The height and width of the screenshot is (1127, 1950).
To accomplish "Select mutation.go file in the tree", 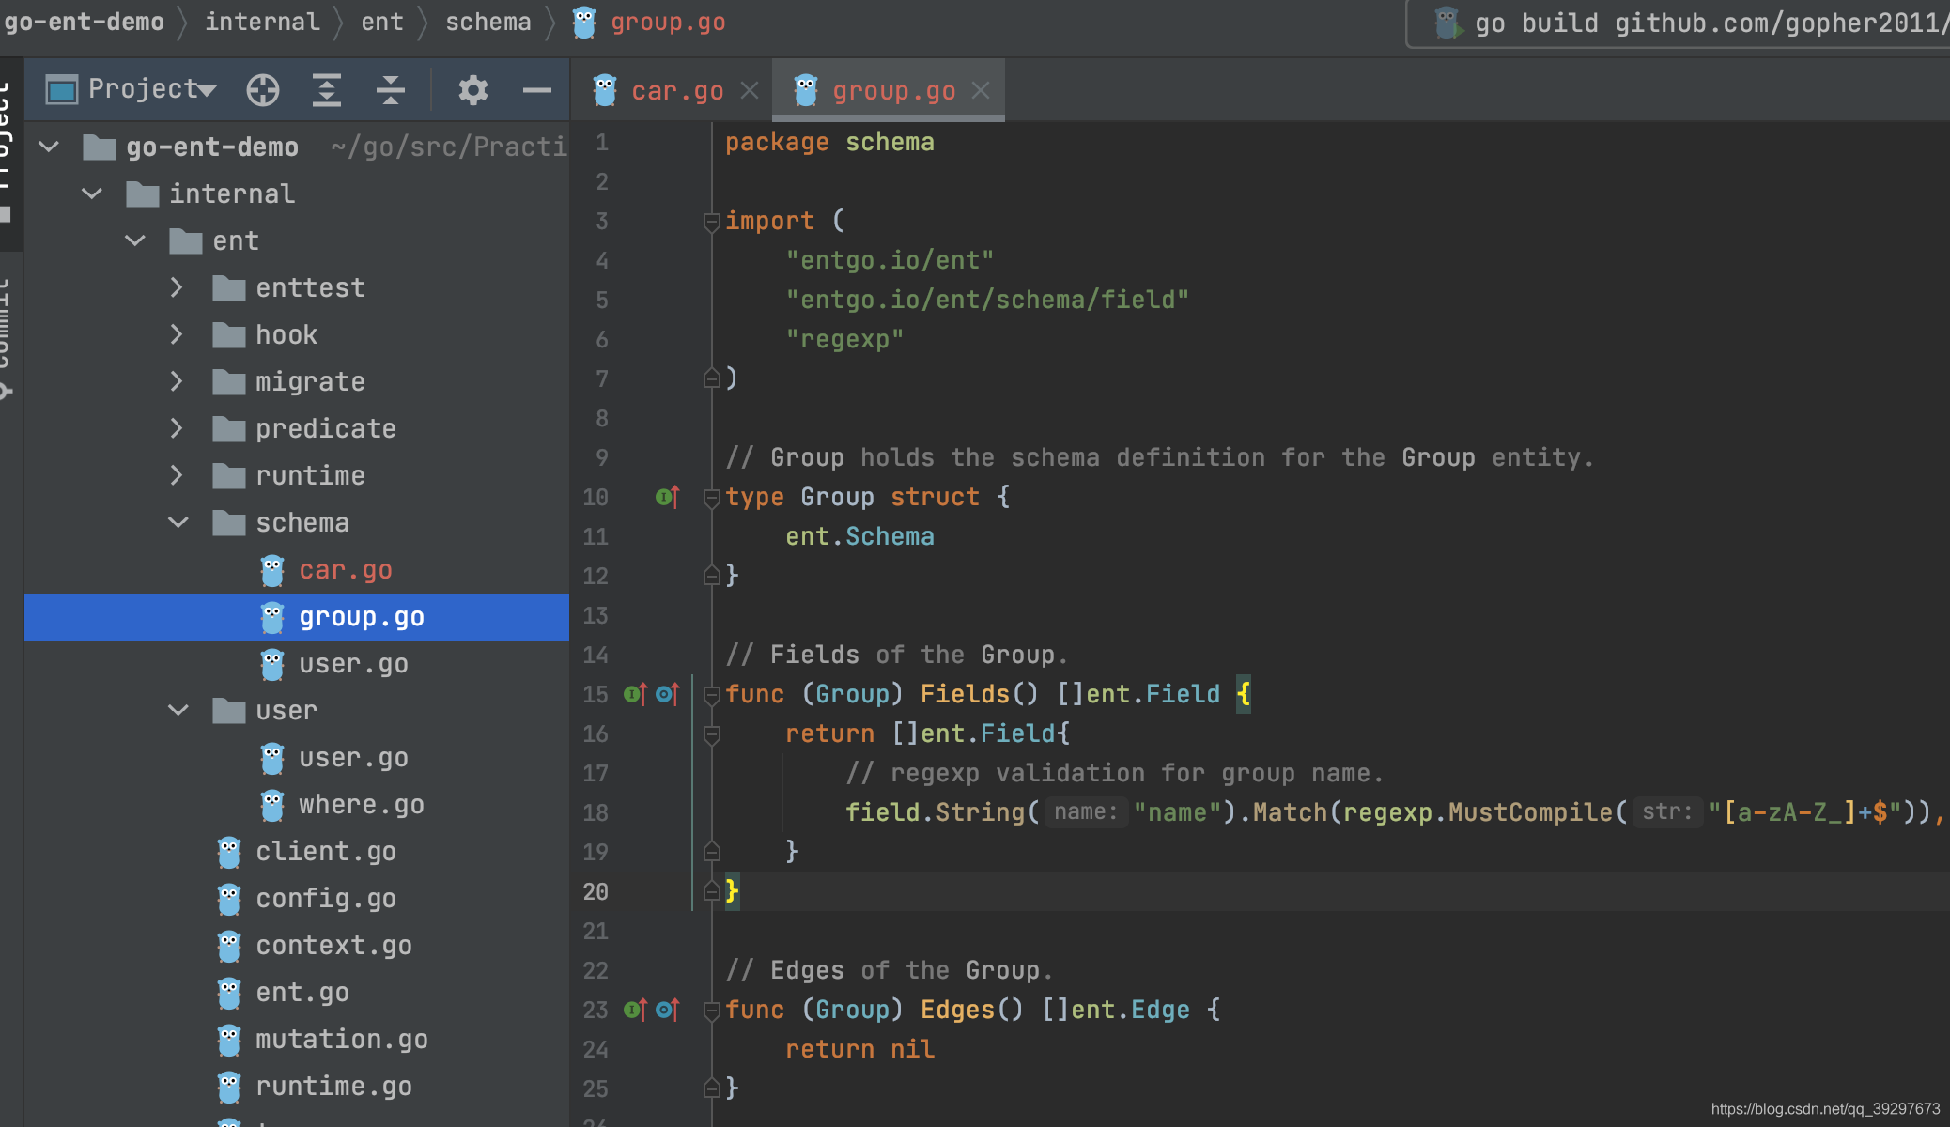I will [x=341, y=1040].
